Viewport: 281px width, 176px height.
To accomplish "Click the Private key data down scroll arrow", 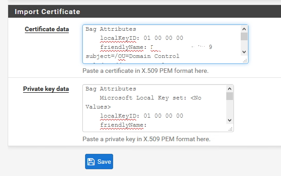I will tap(229, 120).
